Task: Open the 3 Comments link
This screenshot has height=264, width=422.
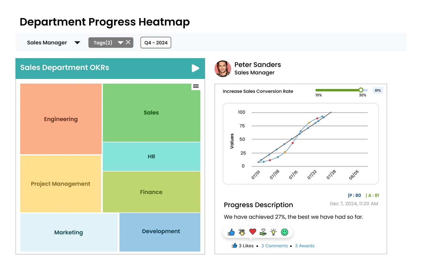Action: coord(275,246)
